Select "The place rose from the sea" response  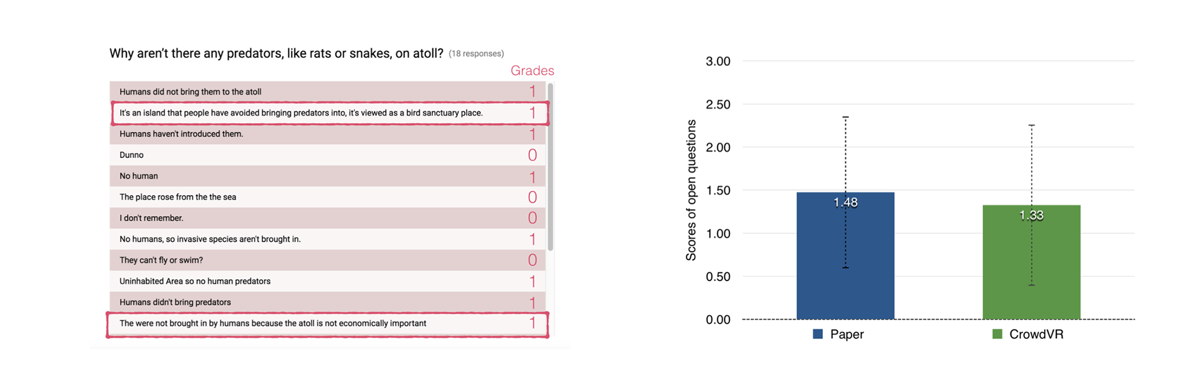[x=178, y=197]
